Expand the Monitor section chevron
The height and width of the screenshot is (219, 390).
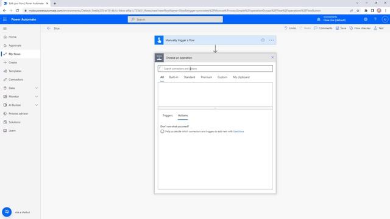click(37, 97)
